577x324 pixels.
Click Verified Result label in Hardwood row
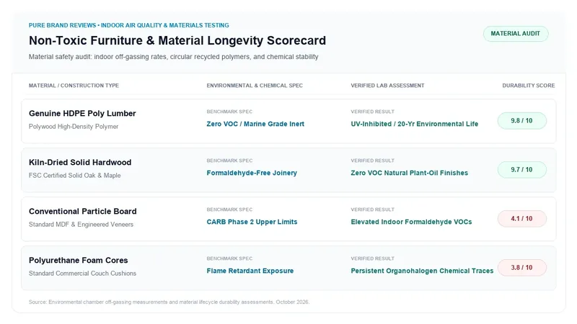pyautogui.click(x=372, y=161)
